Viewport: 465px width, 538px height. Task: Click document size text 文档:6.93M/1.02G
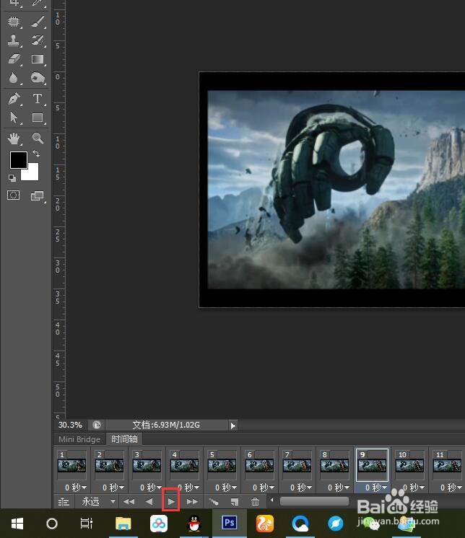click(166, 425)
